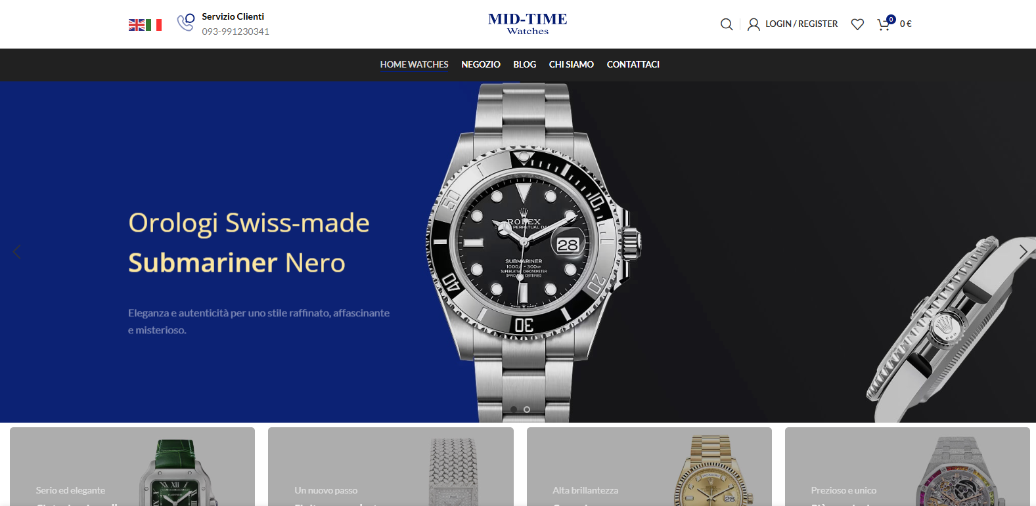Screen dimensions: 1036x506
Task: Open the wishlist heart icon
Action: tap(857, 24)
